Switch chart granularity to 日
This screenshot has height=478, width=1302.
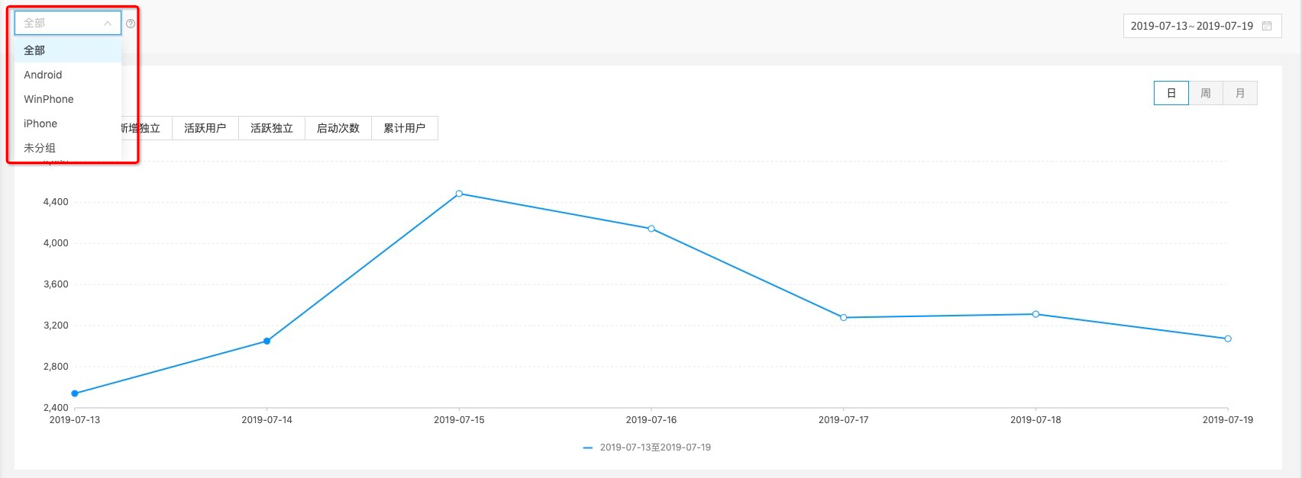(x=1171, y=93)
